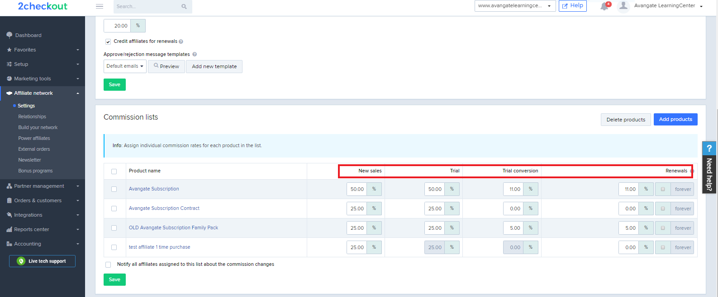Image resolution: width=718 pixels, height=297 pixels.
Task: Click the Affiliate network handshake icon
Action: pos(10,93)
